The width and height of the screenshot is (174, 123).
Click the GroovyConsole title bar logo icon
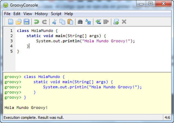pos(5,5)
